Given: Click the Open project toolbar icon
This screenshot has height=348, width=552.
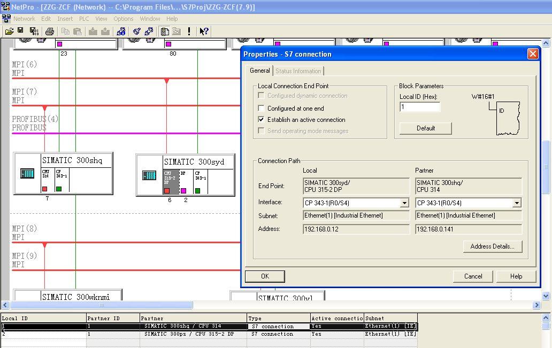Looking at the screenshot, I should 9,32.
